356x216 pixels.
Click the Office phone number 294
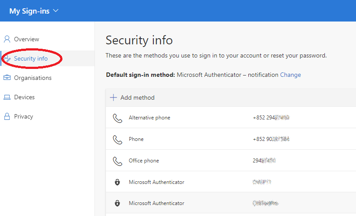coord(264,161)
